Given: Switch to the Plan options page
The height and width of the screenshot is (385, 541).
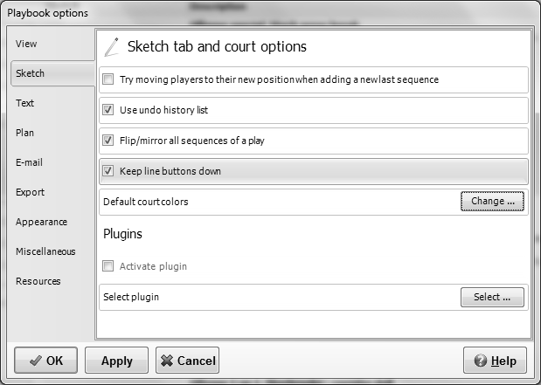Looking at the screenshot, I should [24, 133].
